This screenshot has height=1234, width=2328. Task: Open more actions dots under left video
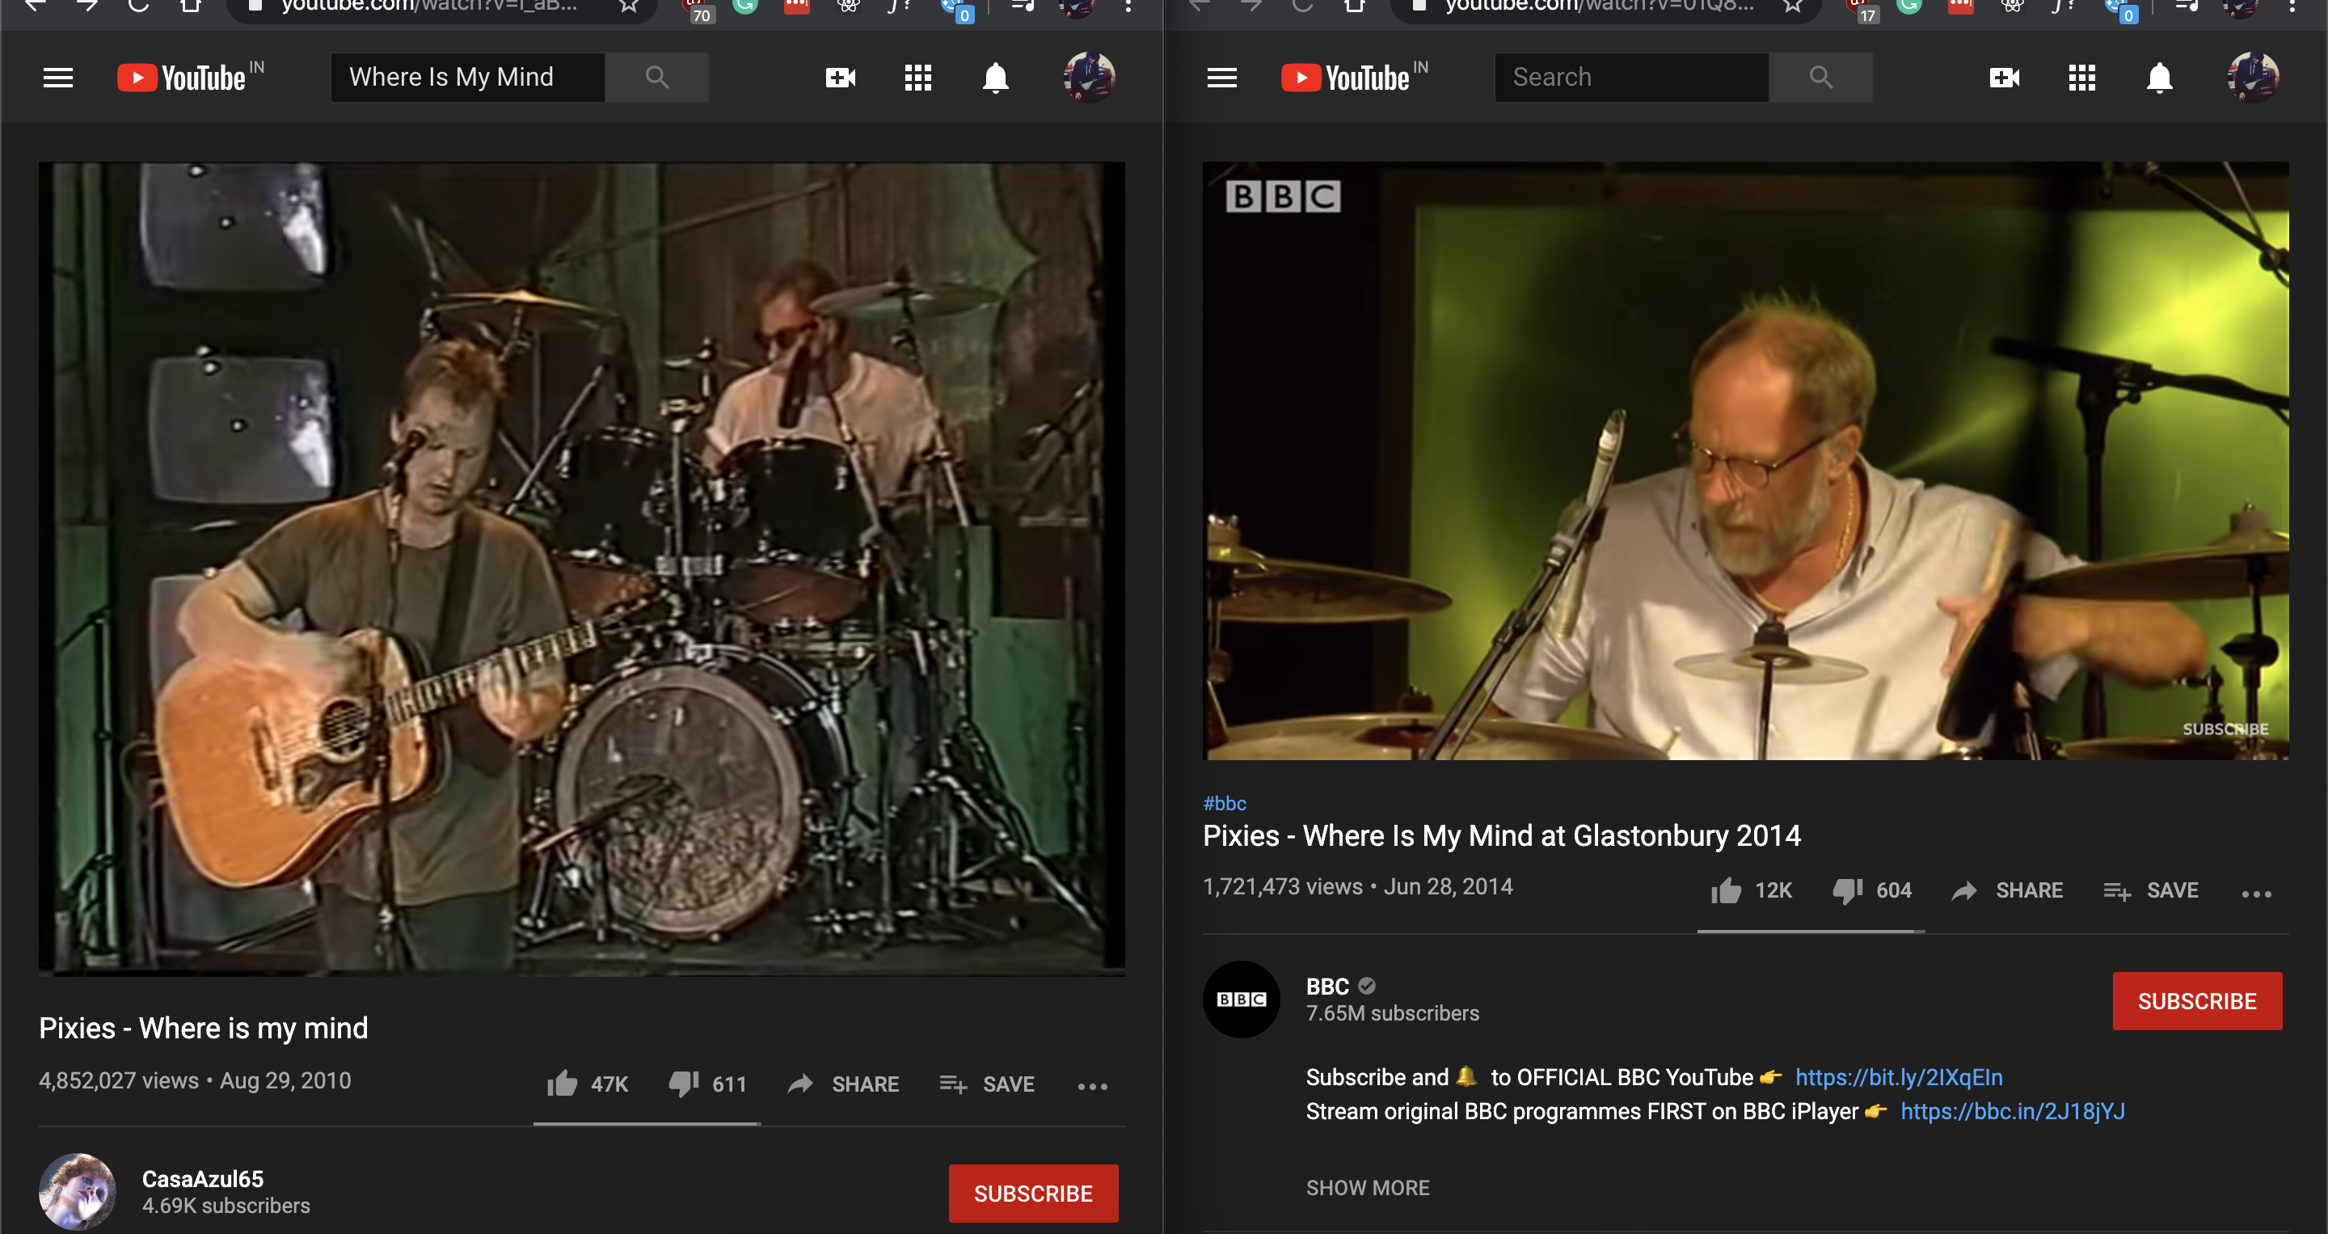(1093, 1086)
